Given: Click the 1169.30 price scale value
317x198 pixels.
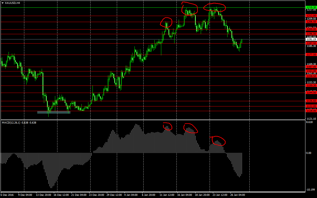Looking at the screenshot, I should (x=311, y=64).
